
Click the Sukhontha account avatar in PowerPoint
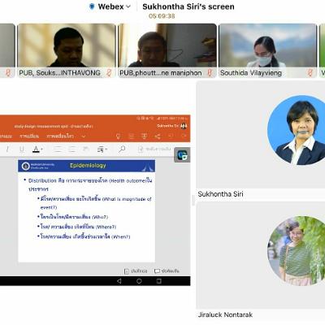[184, 126]
